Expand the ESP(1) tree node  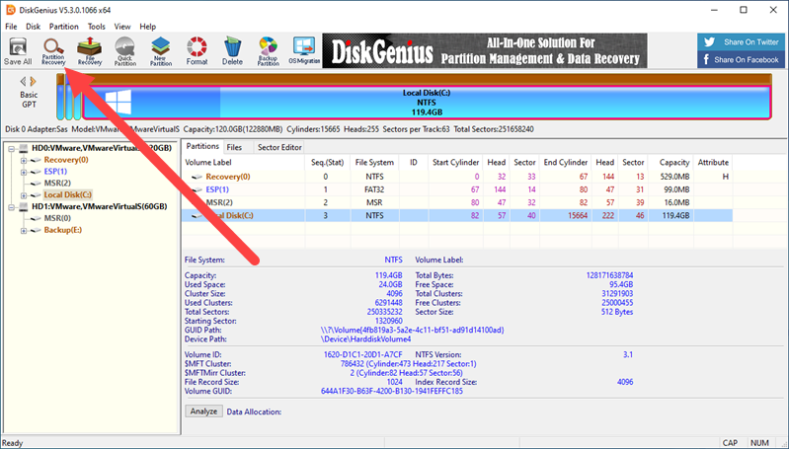pyautogui.click(x=23, y=172)
